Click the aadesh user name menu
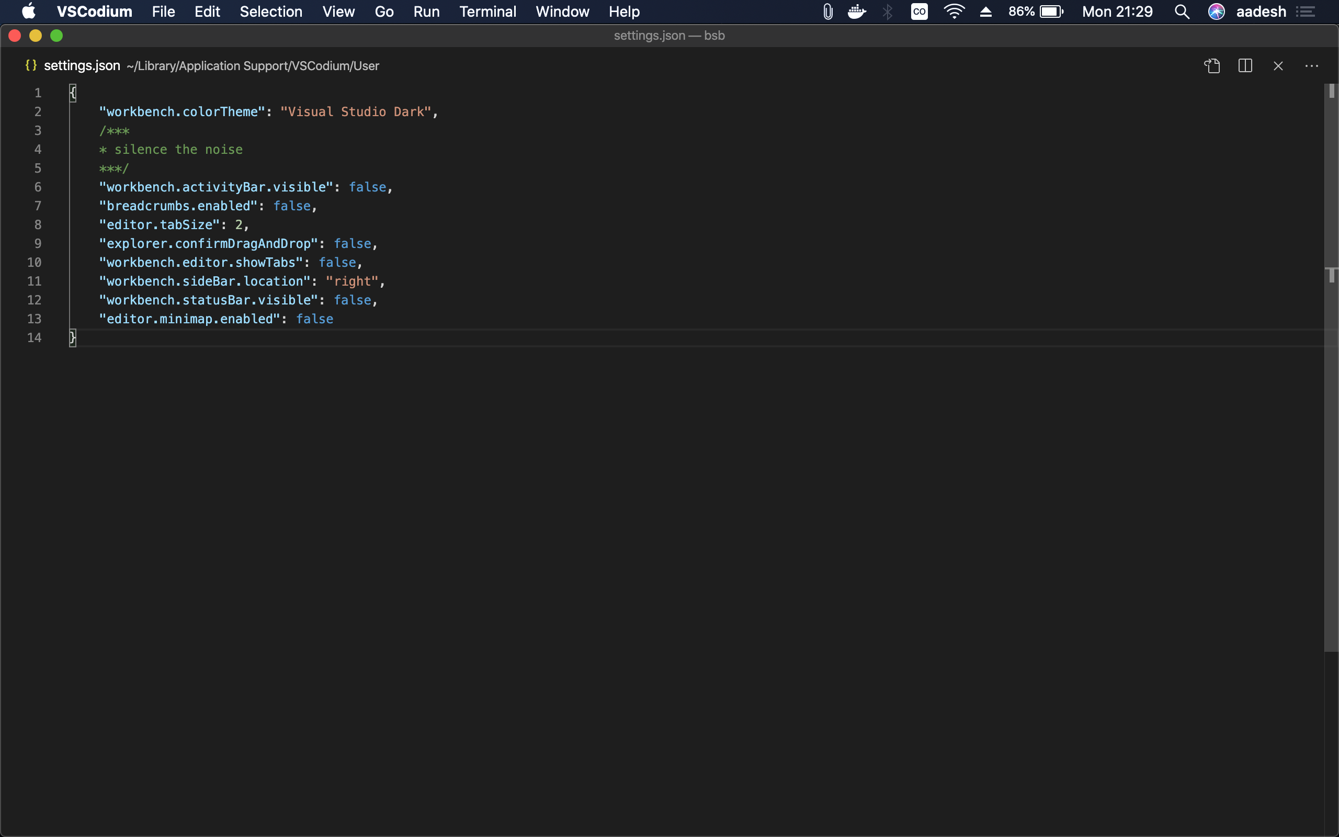This screenshot has width=1339, height=837. pos(1261,12)
